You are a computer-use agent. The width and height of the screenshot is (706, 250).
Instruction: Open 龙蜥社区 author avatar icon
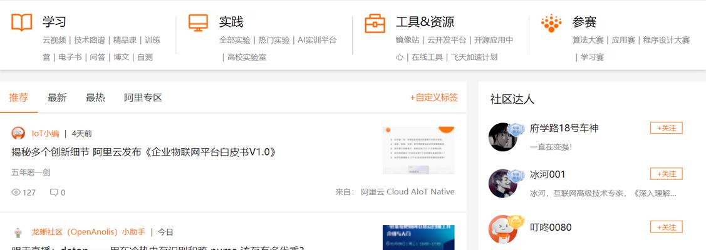pyautogui.click(x=18, y=232)
